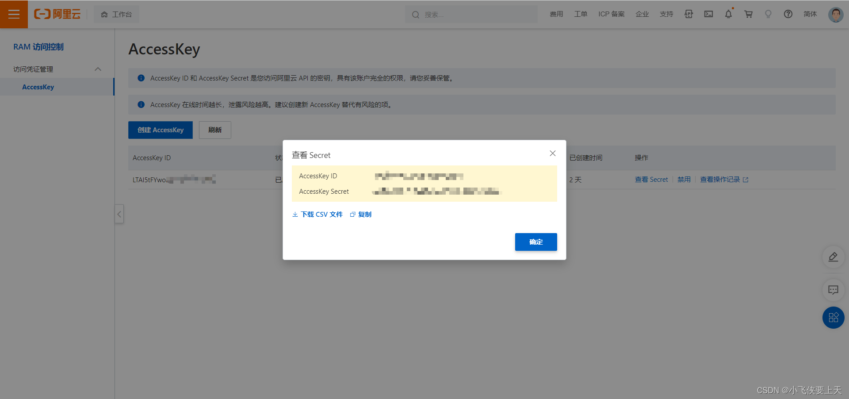
Task: Click the AccessKey Secret label in dialog
Action: (324, 192)
